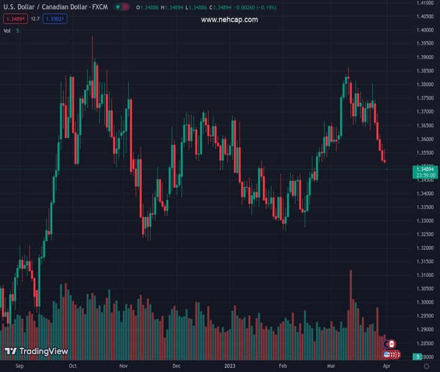Click the Vol indicator label

[x=7, y=30]
